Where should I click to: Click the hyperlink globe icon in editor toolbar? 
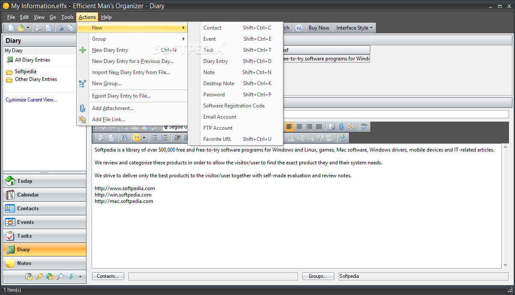pos(342,138)
